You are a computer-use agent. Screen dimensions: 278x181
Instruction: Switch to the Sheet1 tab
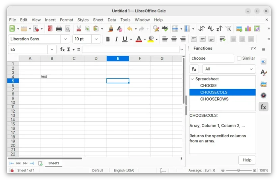(x=54, y=163)
